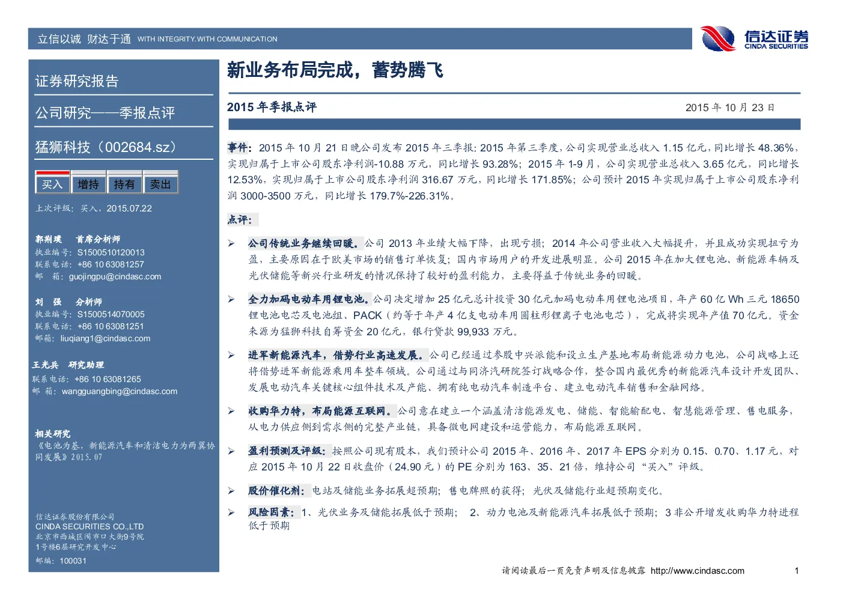Click the sidebar heading 证券研究报告
This screenshot has height=596, width=843.
[77, 81]
